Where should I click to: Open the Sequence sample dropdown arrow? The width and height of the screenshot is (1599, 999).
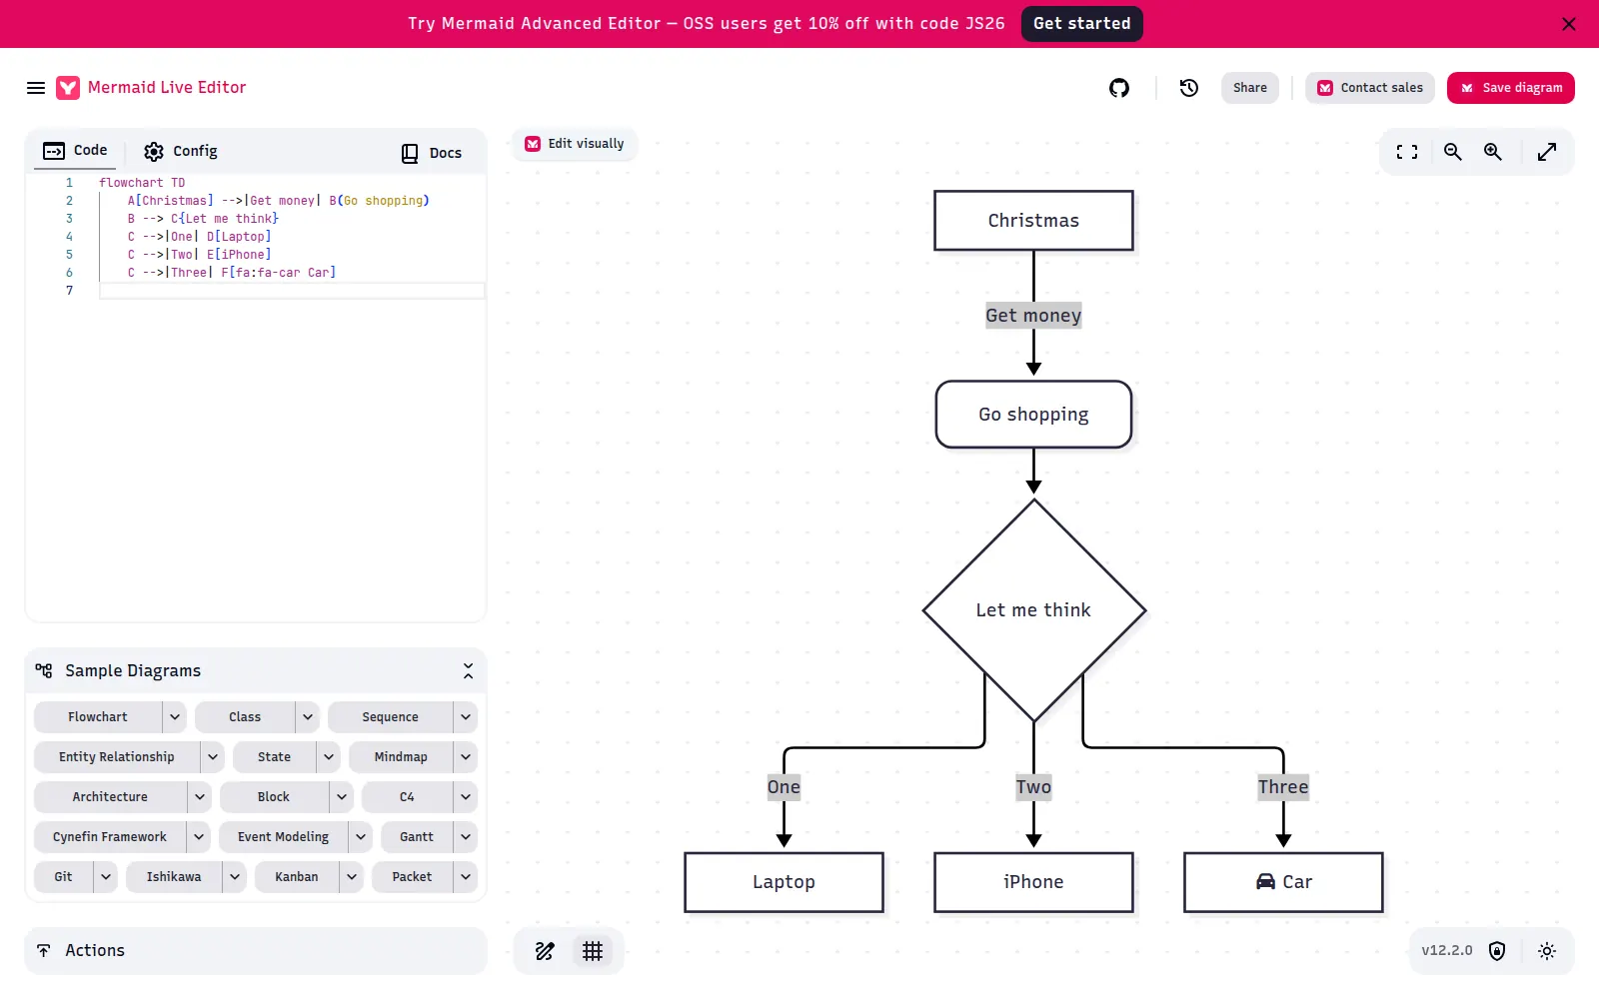(x=466, y=717)
